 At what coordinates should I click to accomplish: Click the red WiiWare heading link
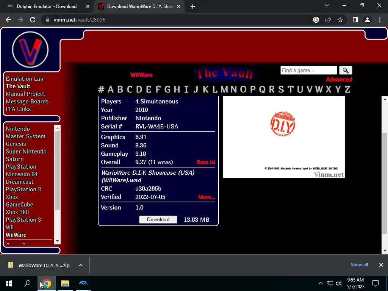click(141, 75)
